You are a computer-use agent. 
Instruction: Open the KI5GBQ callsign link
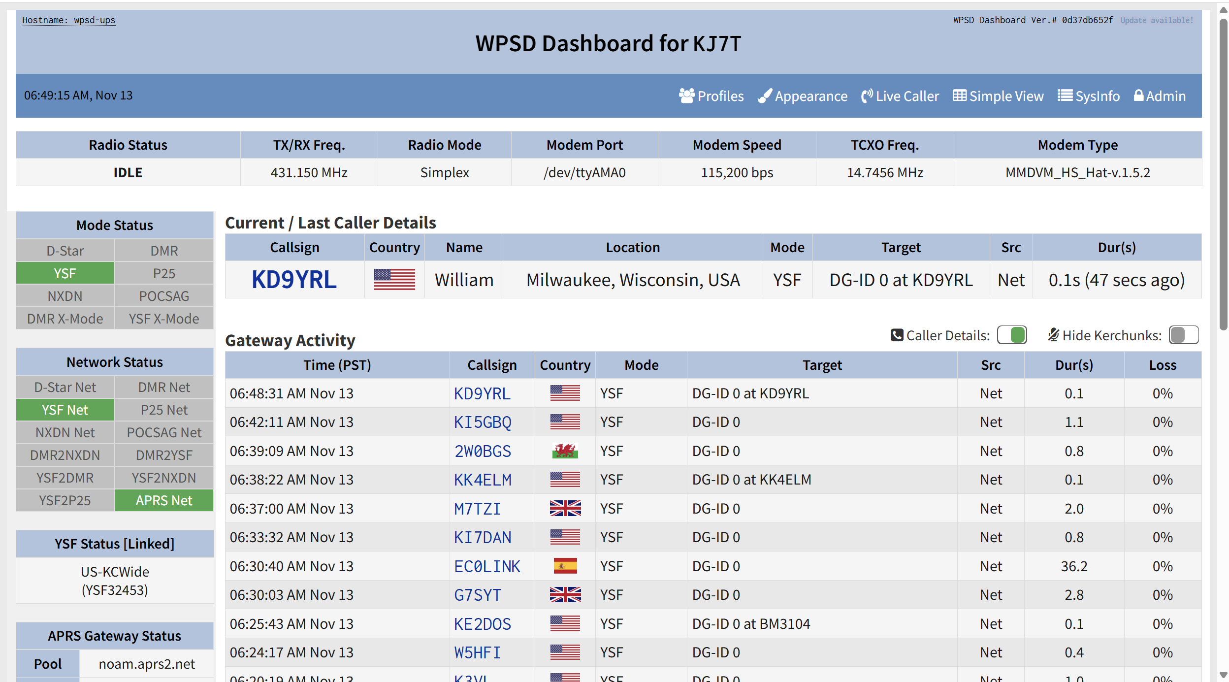point(483,422)
